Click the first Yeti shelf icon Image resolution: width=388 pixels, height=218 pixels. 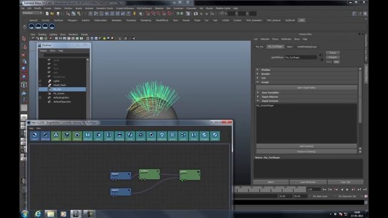(x=32, y=26)
